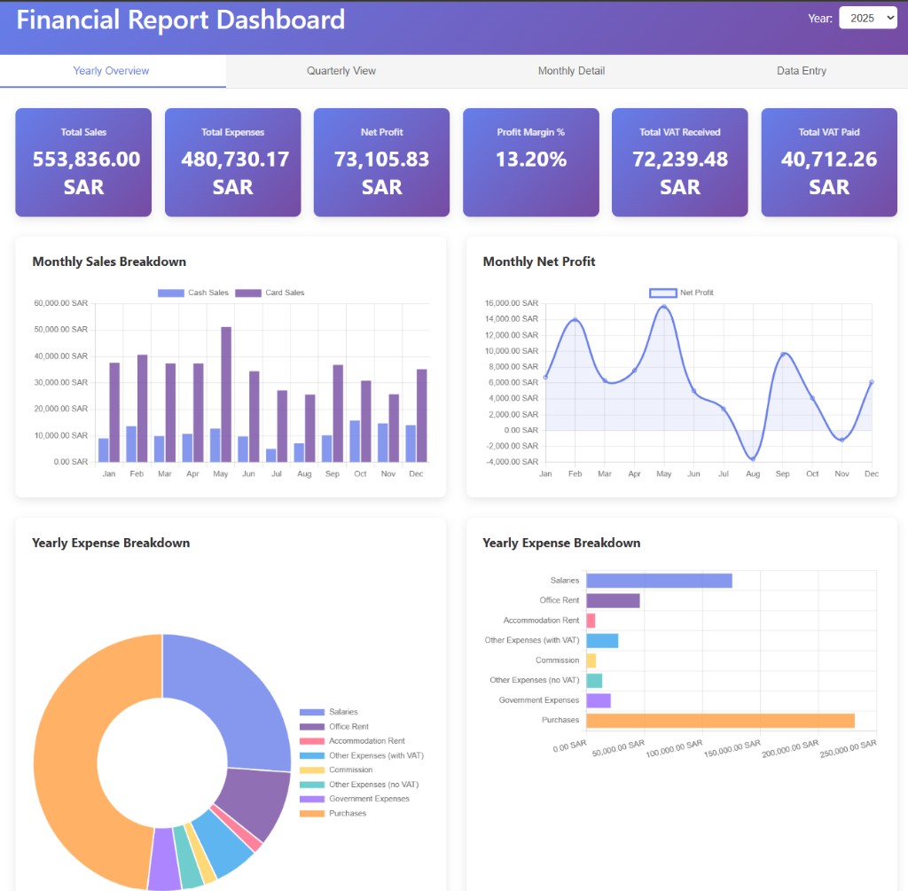Click the Office Rent horizontal bar
The image size is (908, 891).
click(x=614, y=601)
